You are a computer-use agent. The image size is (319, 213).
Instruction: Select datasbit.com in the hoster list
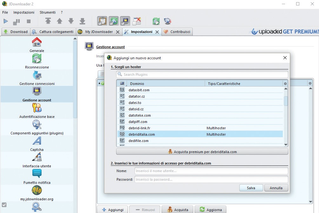(200, 90)
